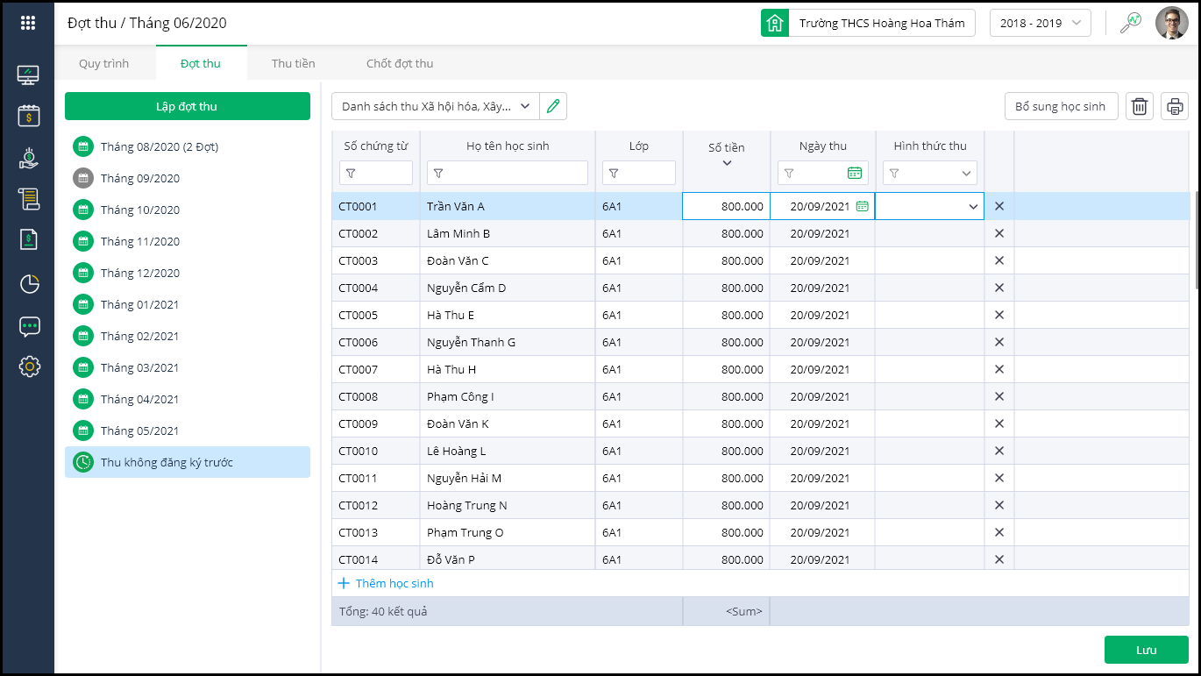The image size is (1201, 676).
Task: Click the Lưu save button
Action: tap(1146, 650)
